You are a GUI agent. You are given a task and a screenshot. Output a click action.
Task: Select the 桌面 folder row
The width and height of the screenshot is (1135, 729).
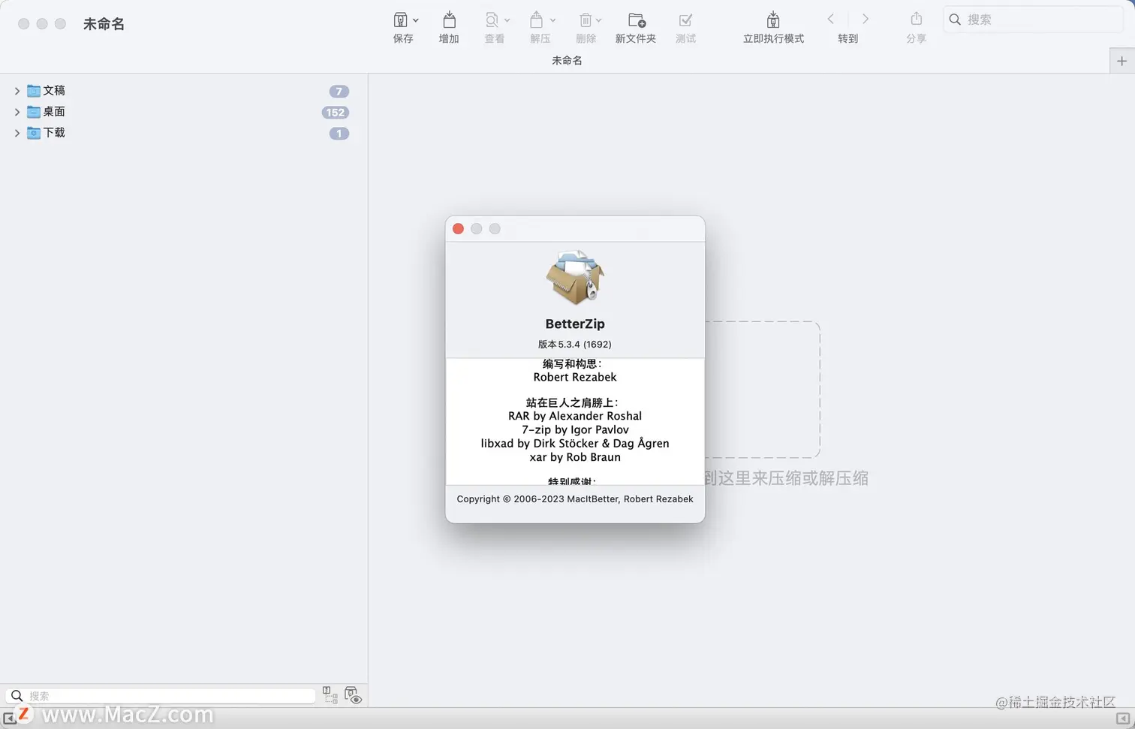pos(183,112)
